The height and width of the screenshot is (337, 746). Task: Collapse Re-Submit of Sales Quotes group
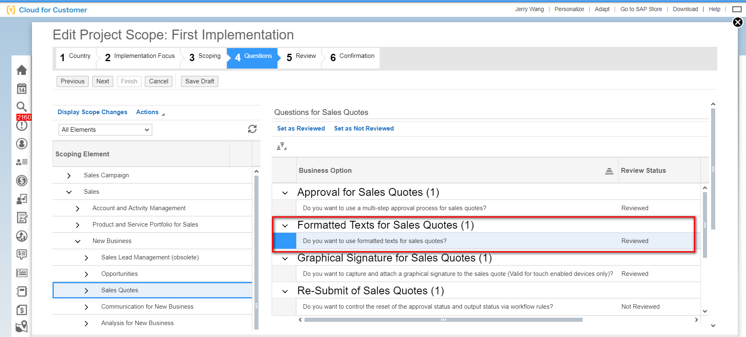point(285,291)
